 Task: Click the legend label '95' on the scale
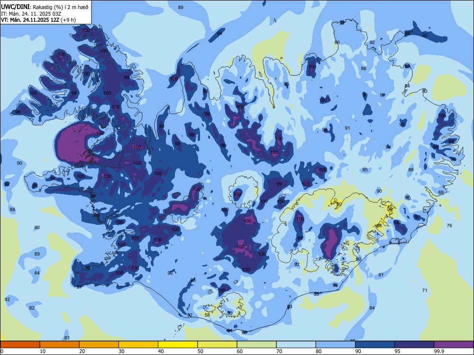[397, 351]
